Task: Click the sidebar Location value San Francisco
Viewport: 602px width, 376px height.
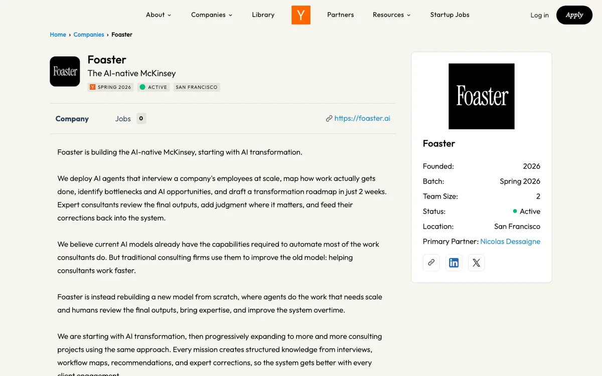Action: point(517,226)
